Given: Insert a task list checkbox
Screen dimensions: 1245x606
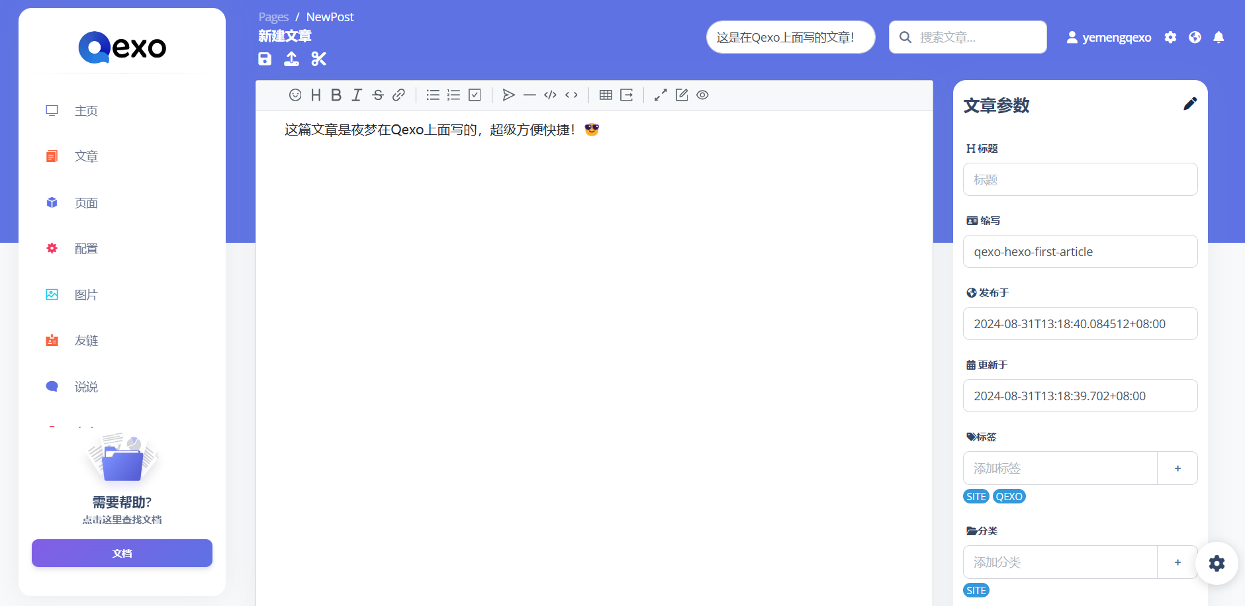Looking at the screenshot, I should click(x=475, y=95).
